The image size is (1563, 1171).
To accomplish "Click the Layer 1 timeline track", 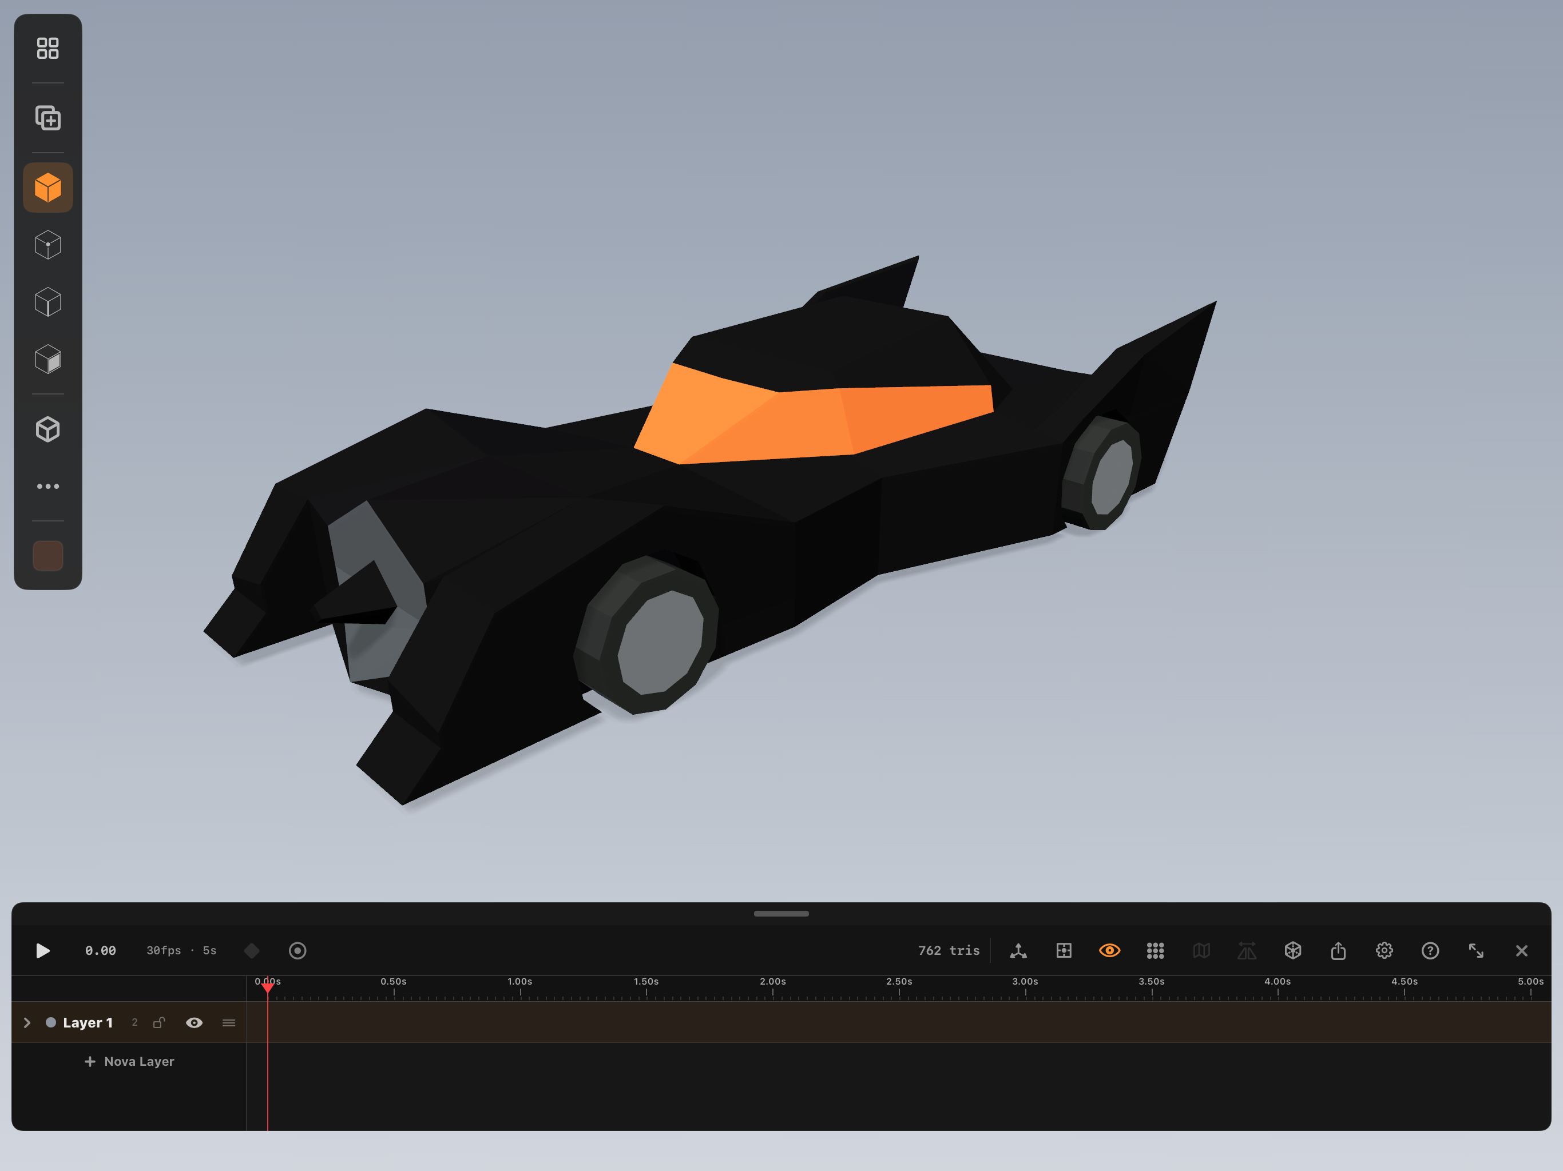I will pyautogui.click(x=898, y=1022).
